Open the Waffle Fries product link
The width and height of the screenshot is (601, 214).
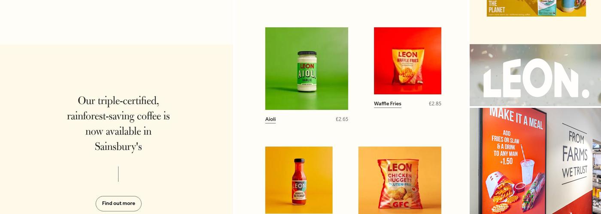388,104
